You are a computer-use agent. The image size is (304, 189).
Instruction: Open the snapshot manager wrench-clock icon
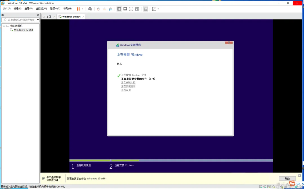click(x=111, y=9)
